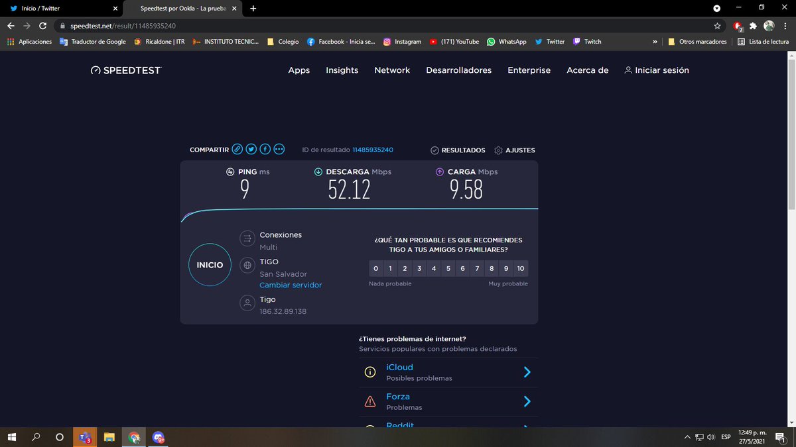The height and width of the screenshot is (447, 796).
Task: Open WhatsApp bookmark
Action: pos(507,41)
